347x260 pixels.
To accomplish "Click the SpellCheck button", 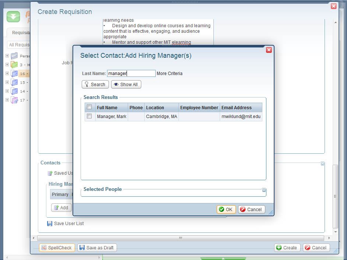I will click(x=57, y=248).
